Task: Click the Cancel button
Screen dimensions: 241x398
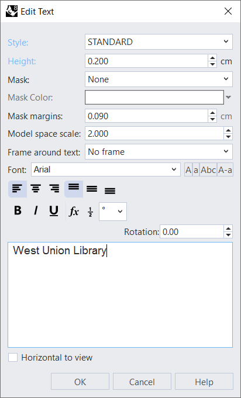Action: (x=142, y=382)
